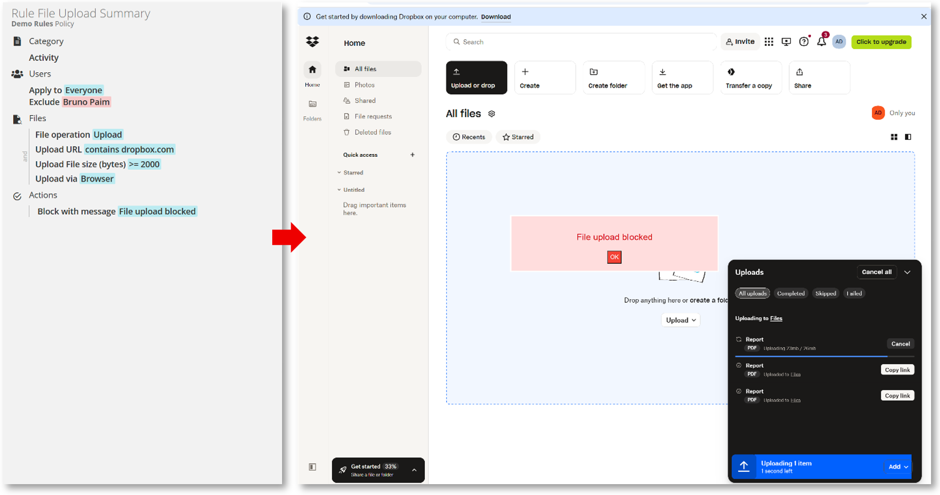Open All files settings gear icon
The width and height of the screenshot is (940, 495).
coord(492,114)
